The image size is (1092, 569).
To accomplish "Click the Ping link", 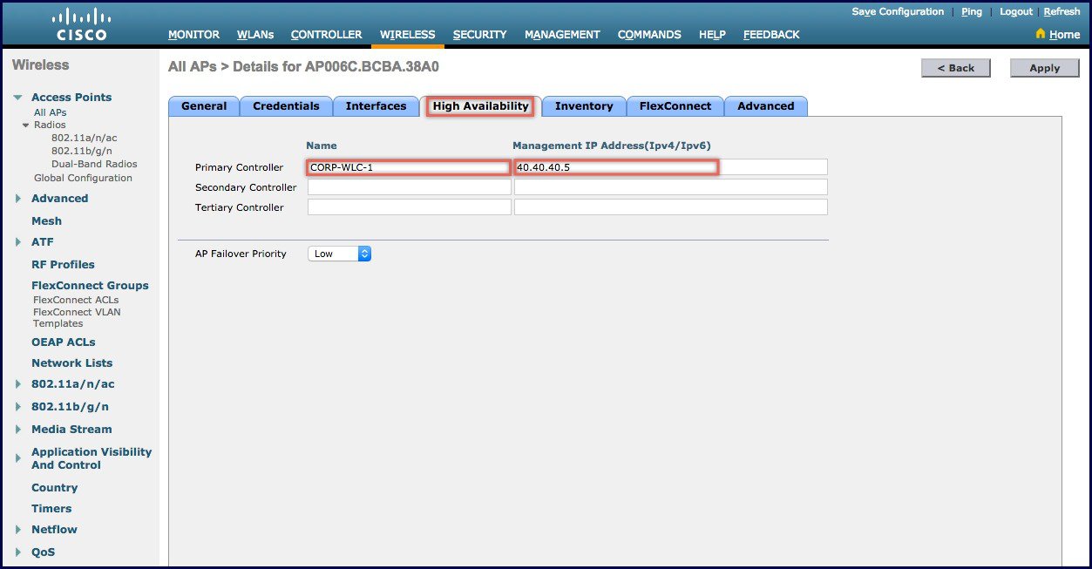I will (972, 11).
